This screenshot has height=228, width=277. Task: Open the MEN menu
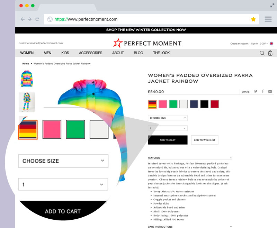tap(47, 53)
